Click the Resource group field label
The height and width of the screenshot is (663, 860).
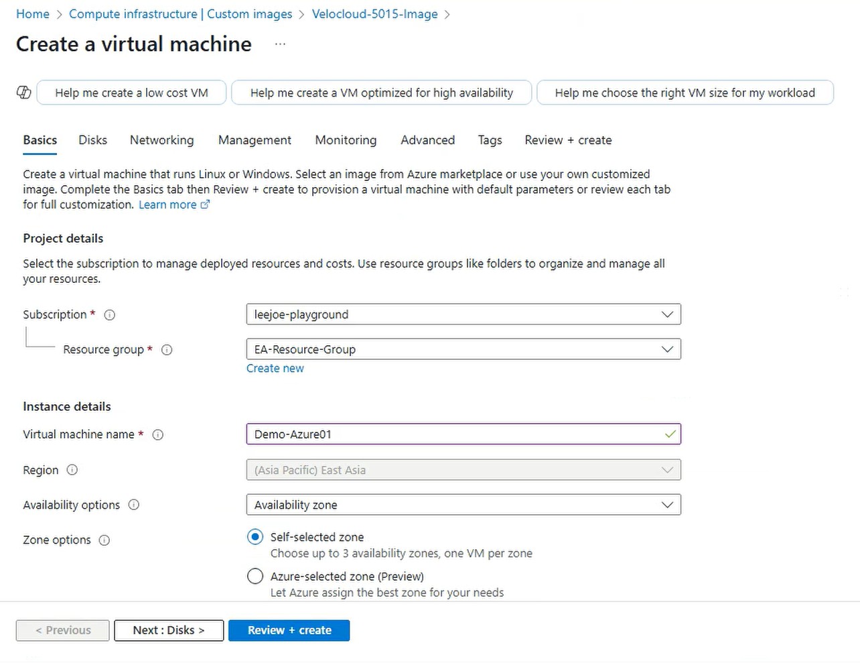tap(104, 349)
